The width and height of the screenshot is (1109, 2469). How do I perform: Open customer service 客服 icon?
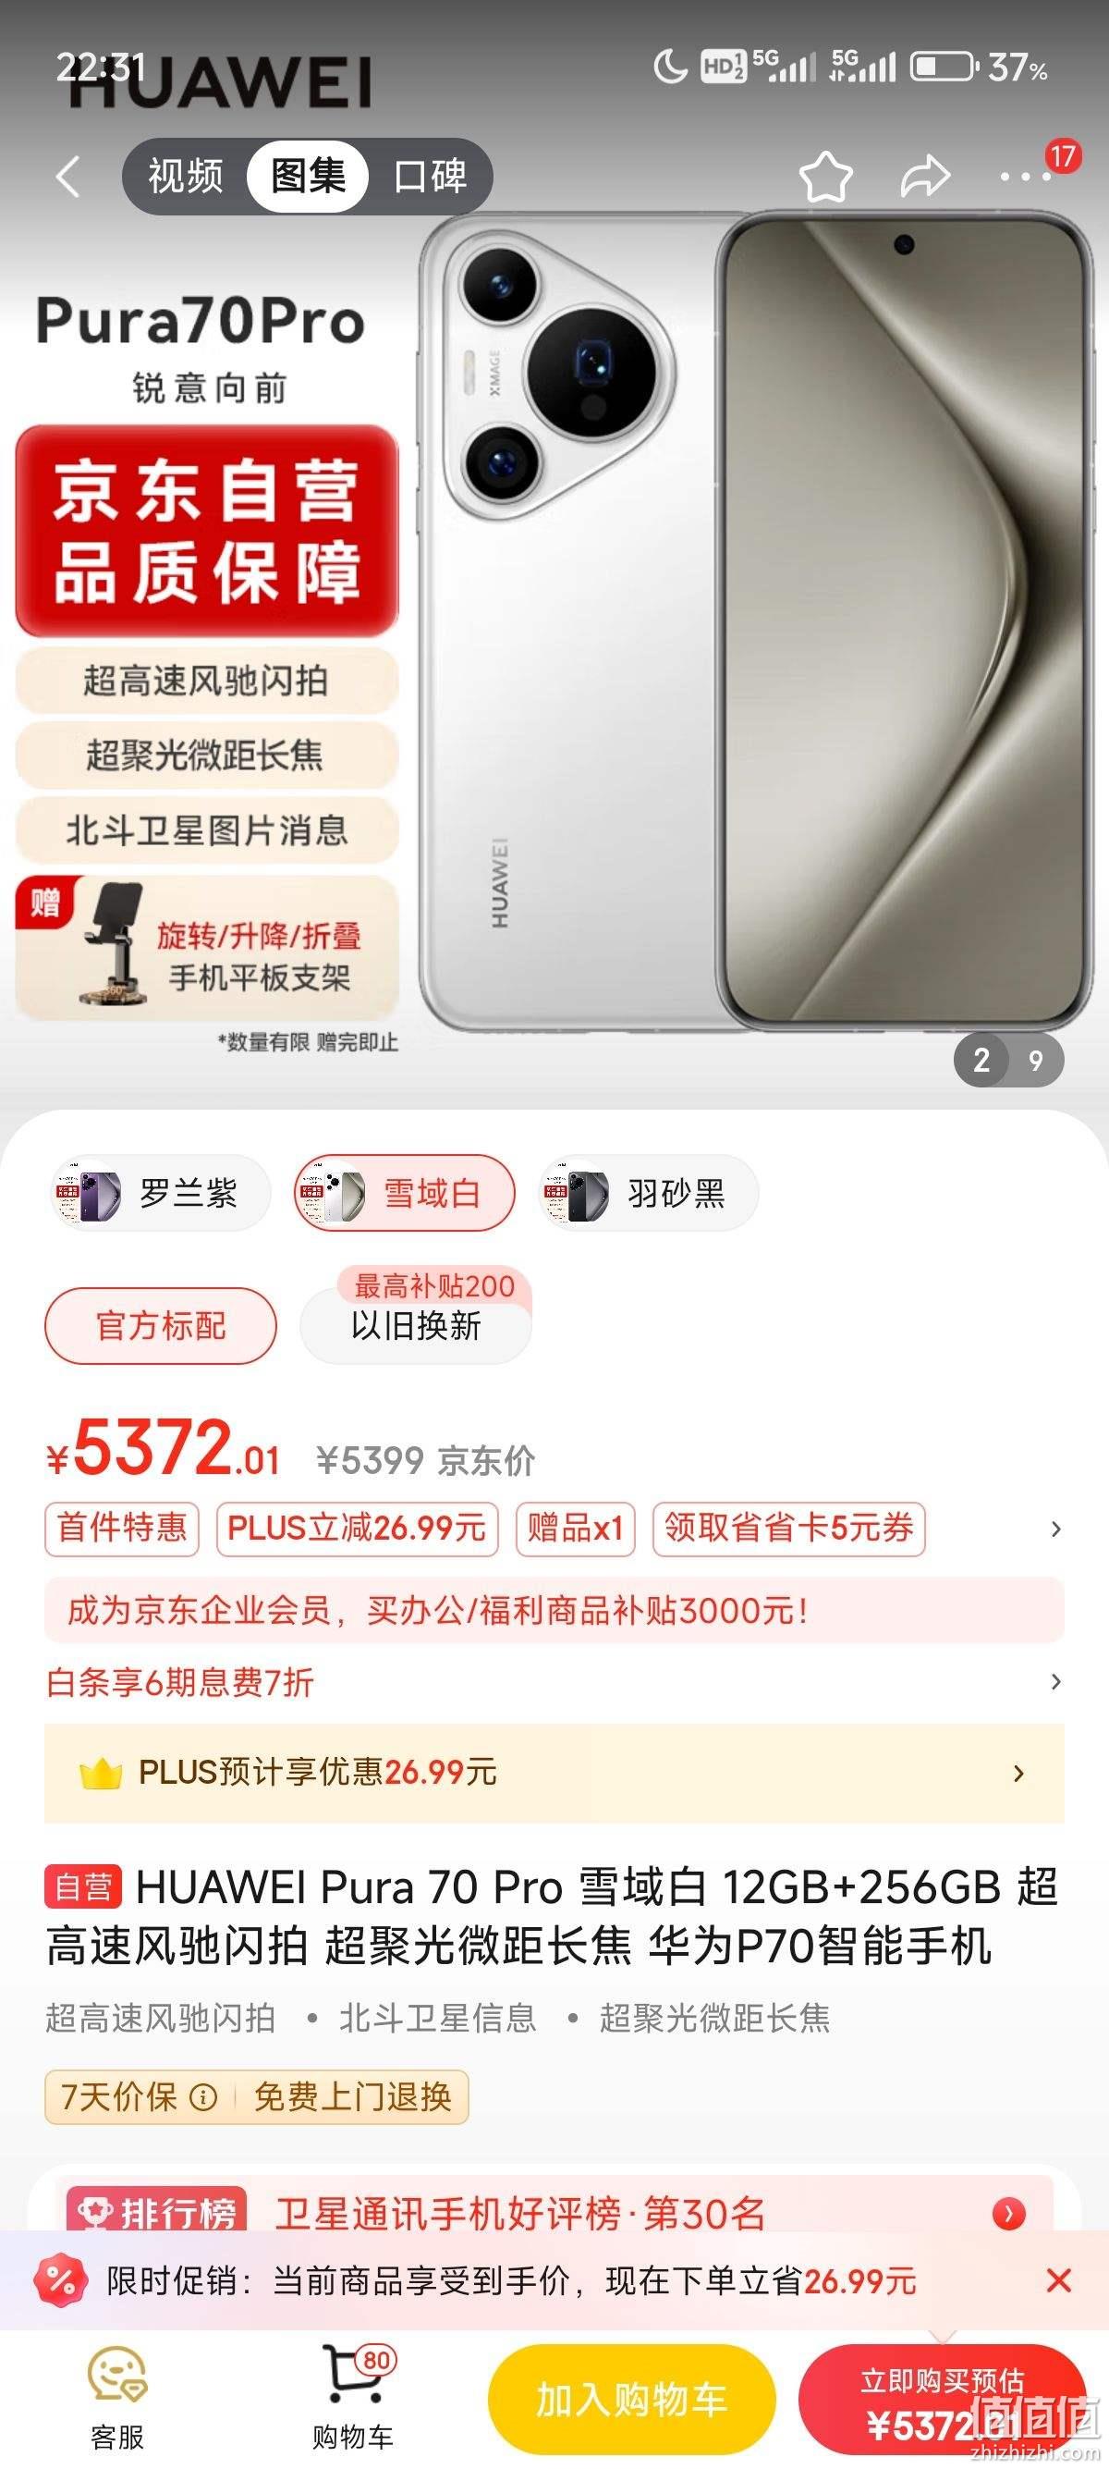coord(116,2398)
